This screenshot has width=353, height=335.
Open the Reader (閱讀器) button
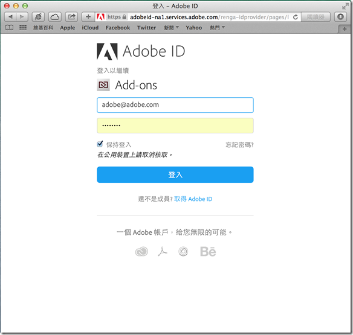pos(316,17)
